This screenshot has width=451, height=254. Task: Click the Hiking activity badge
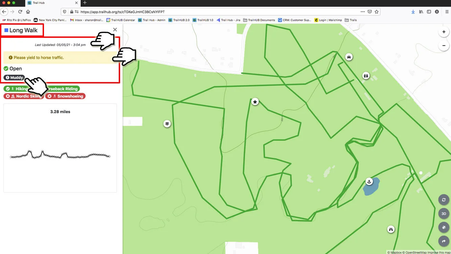click(17, 89)
